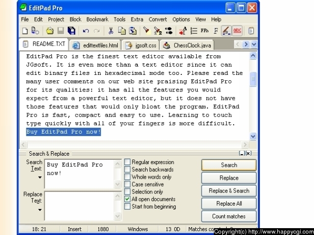Image resolution: width=314 pixels, height=235 pixels.
Task: Copy the selection with Copy icon
Action: tap(122, 31)
